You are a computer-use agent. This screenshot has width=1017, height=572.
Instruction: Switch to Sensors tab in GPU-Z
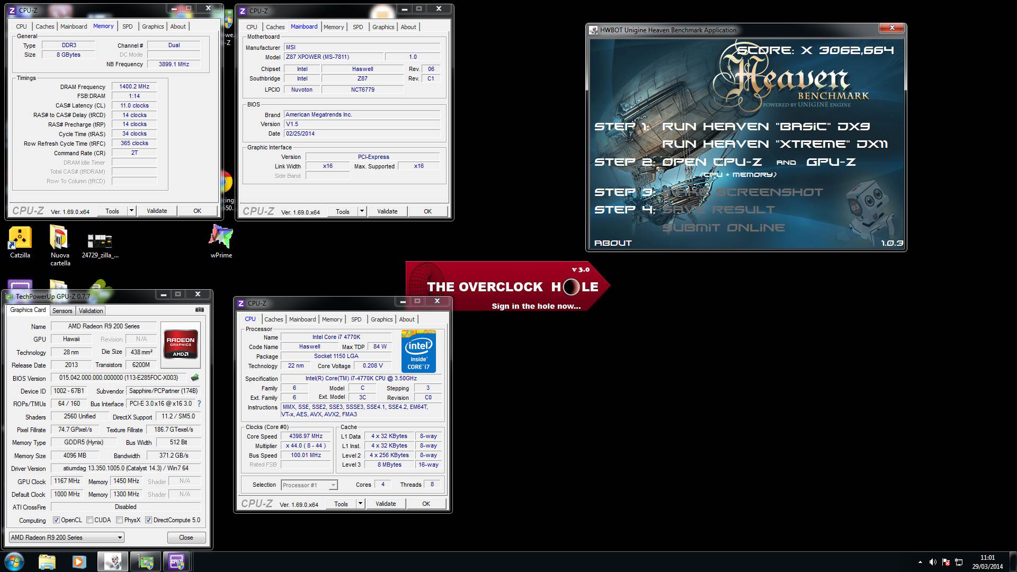coord(62,311)
